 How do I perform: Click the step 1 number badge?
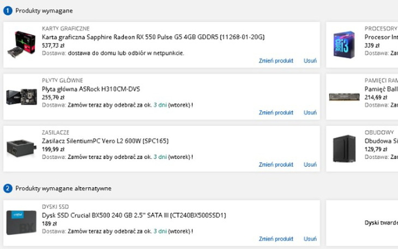coord(8,10)
